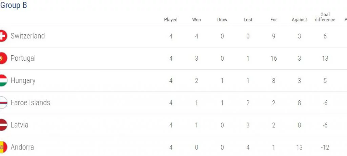Screen dimensions: 347x156
Task: Click the Played column header
Action: (x=171, y=20)
